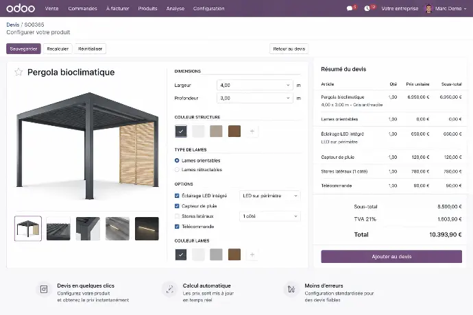
Task: Select grey lames color swatch
Action: tap(216, 255)
